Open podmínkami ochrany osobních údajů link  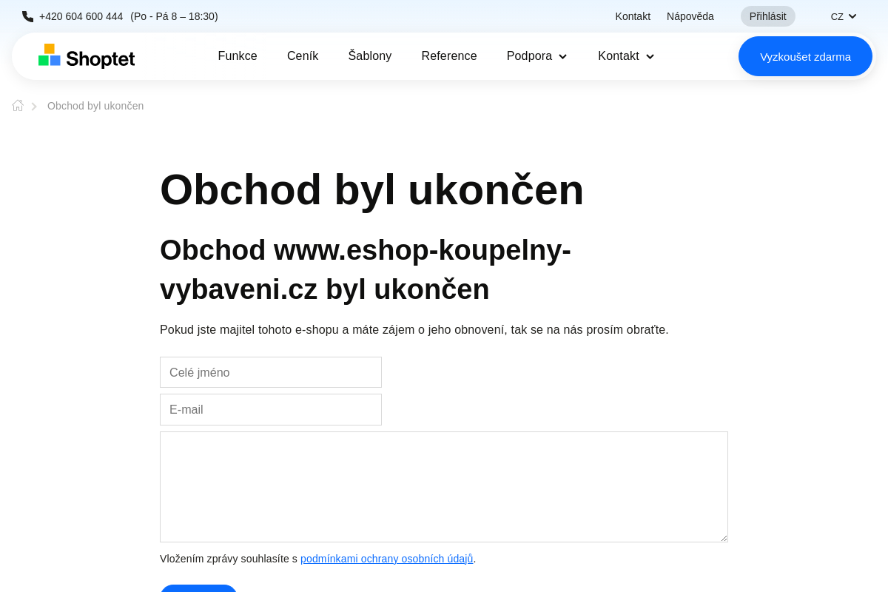click(x=386, y=559)
